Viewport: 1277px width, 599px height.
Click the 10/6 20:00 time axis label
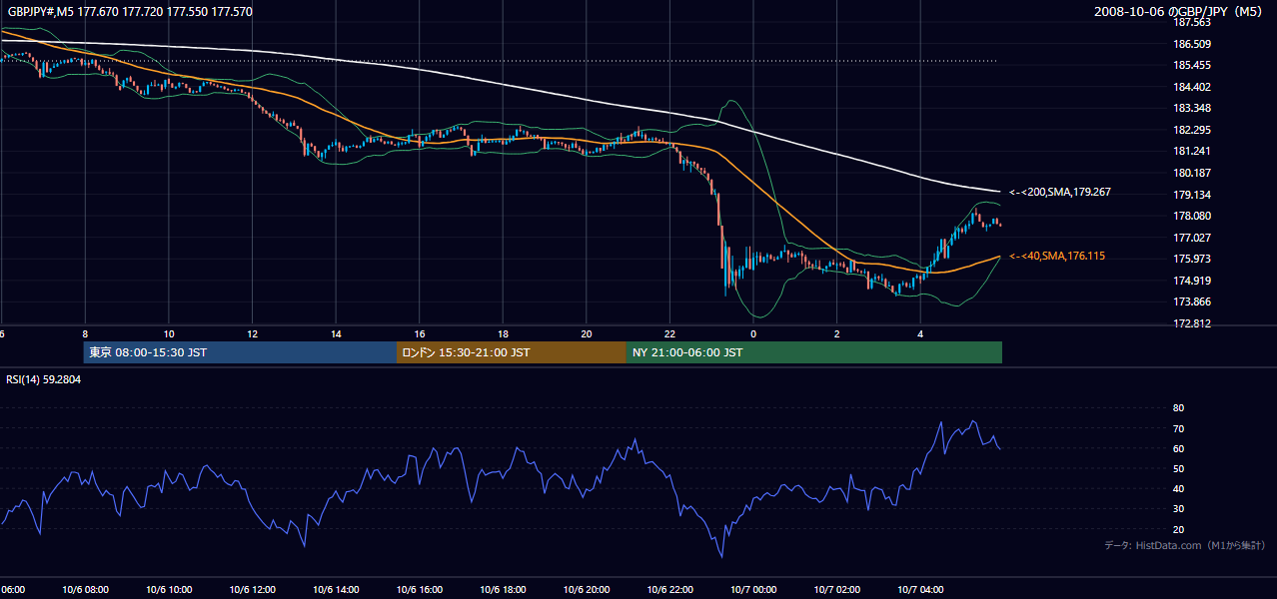coord(587,590)
